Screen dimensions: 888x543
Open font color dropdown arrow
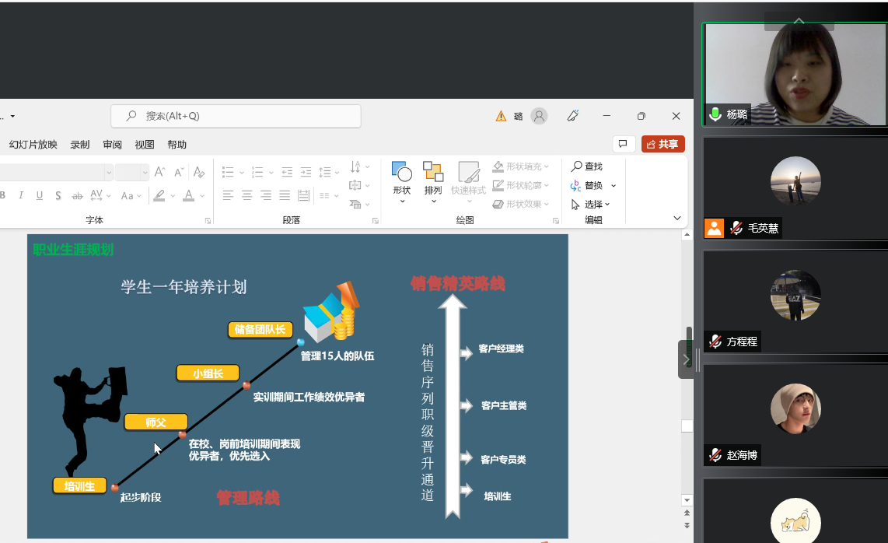202,196
